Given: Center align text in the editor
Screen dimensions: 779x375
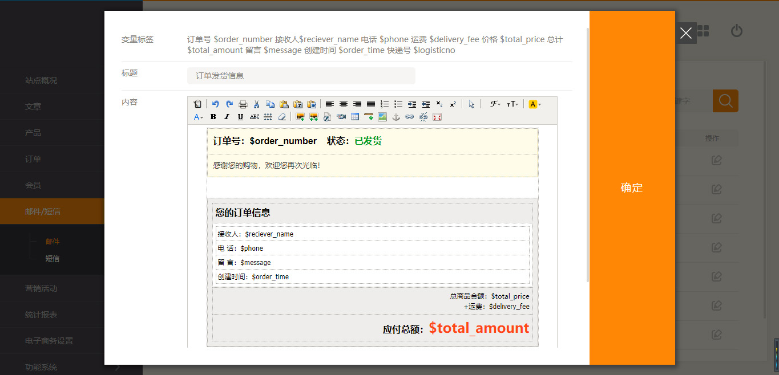Looking at the screenshot, I should 344,104.
